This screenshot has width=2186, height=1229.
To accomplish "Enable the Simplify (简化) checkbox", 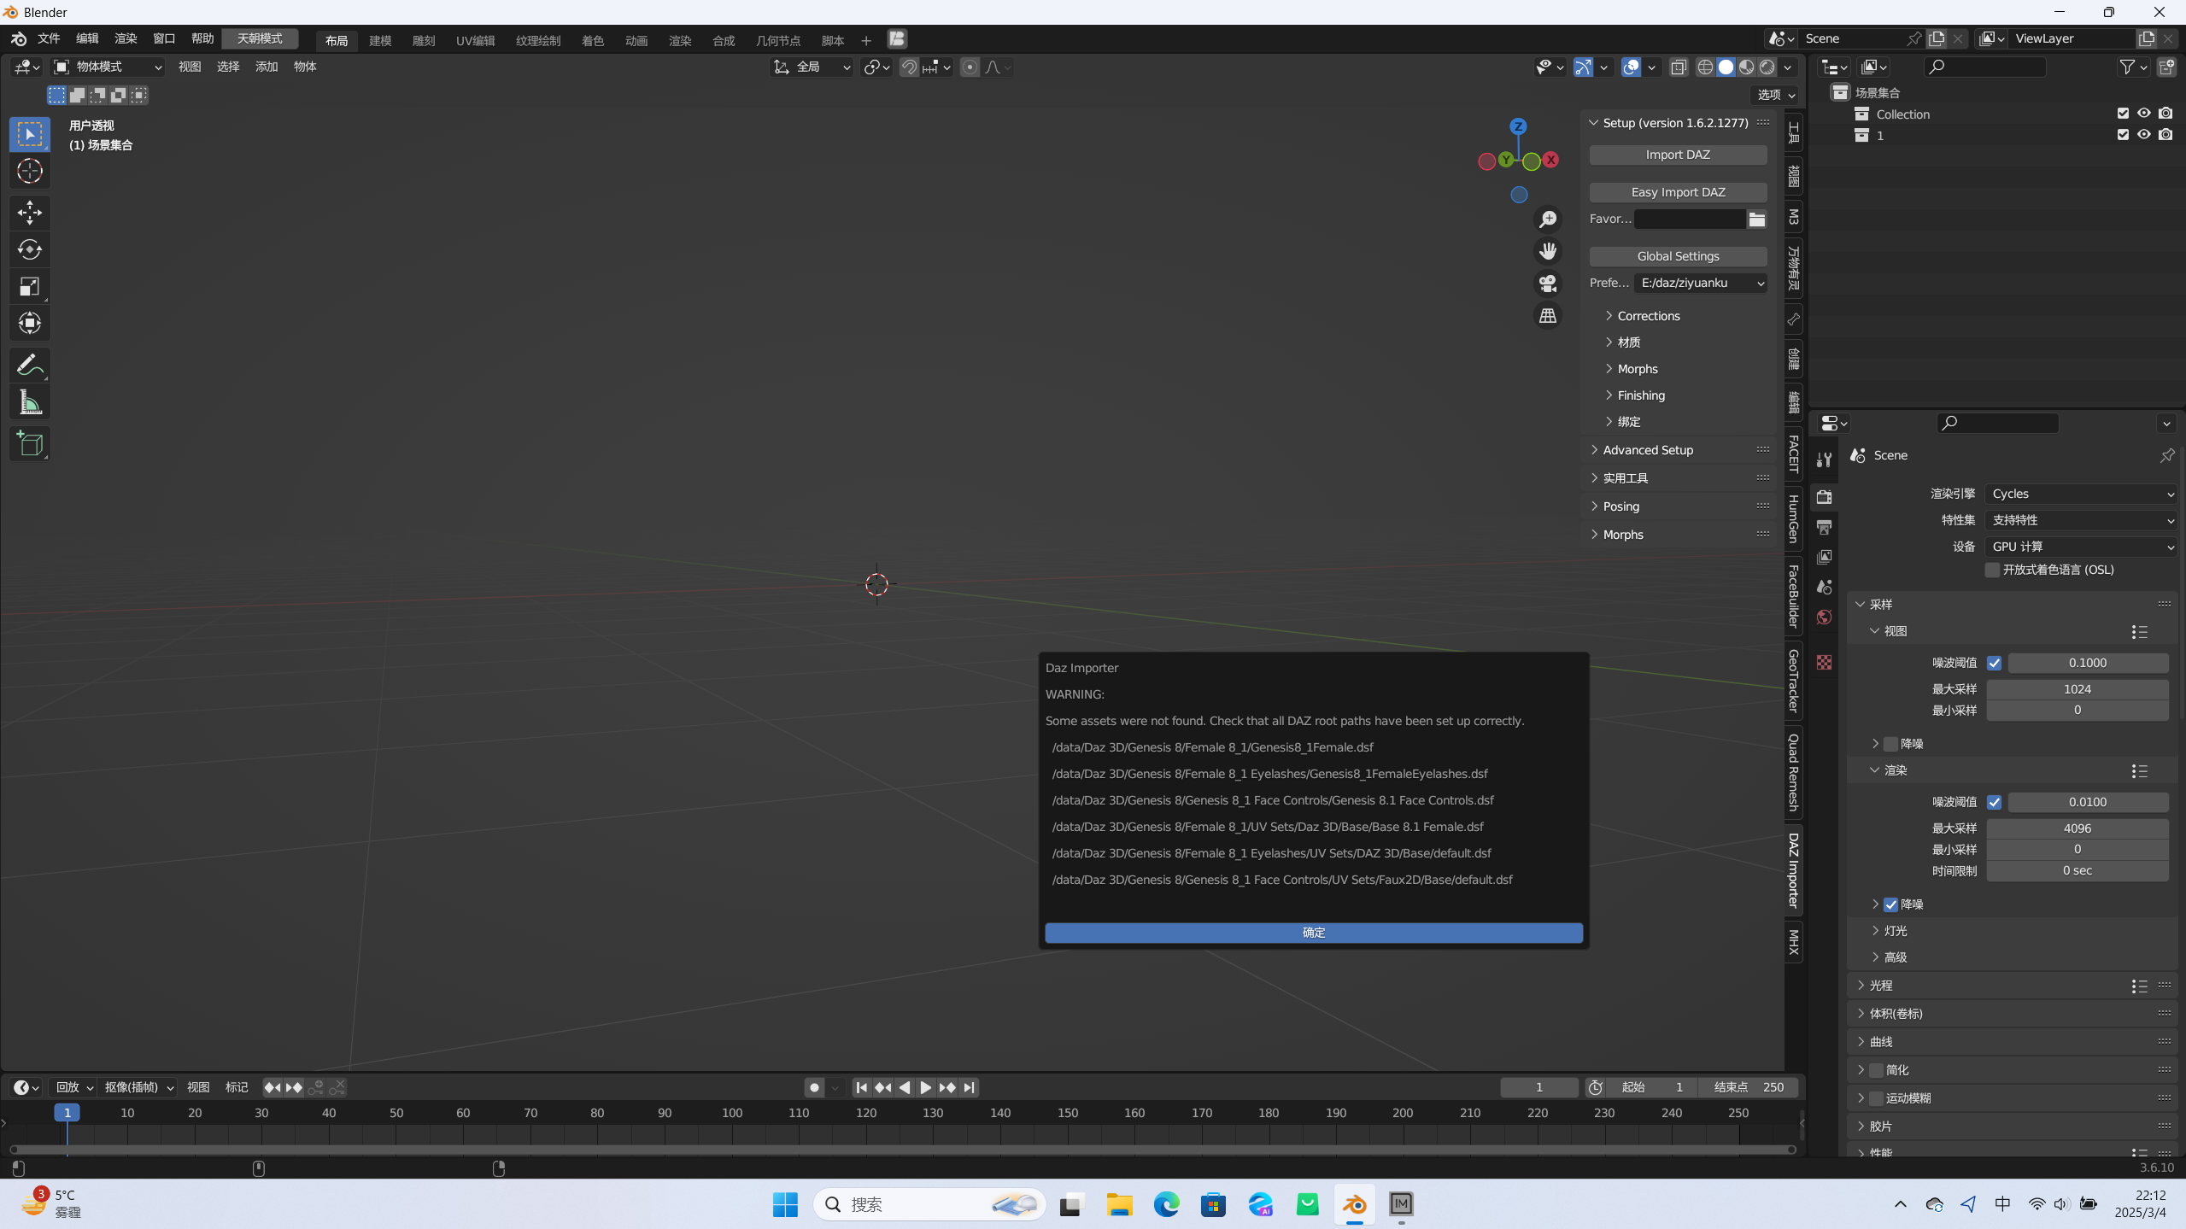I will (1876, 1070).
